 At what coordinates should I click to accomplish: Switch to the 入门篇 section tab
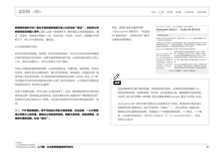[x=161, y=12]
